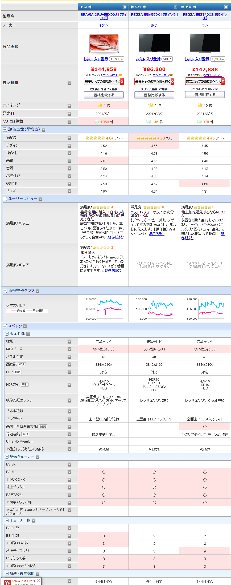Open sort arrow on バックライト row
Viewport: 231px width, 585px height.
click(x=69, y=419)
